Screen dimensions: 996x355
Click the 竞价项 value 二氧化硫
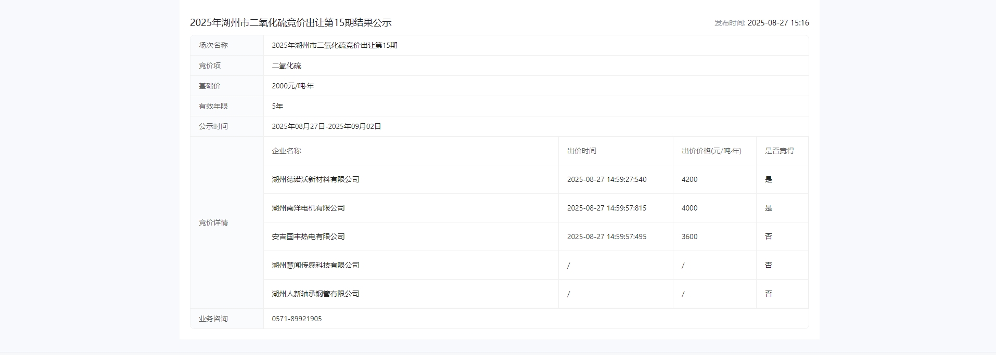[x=286, y=65]
